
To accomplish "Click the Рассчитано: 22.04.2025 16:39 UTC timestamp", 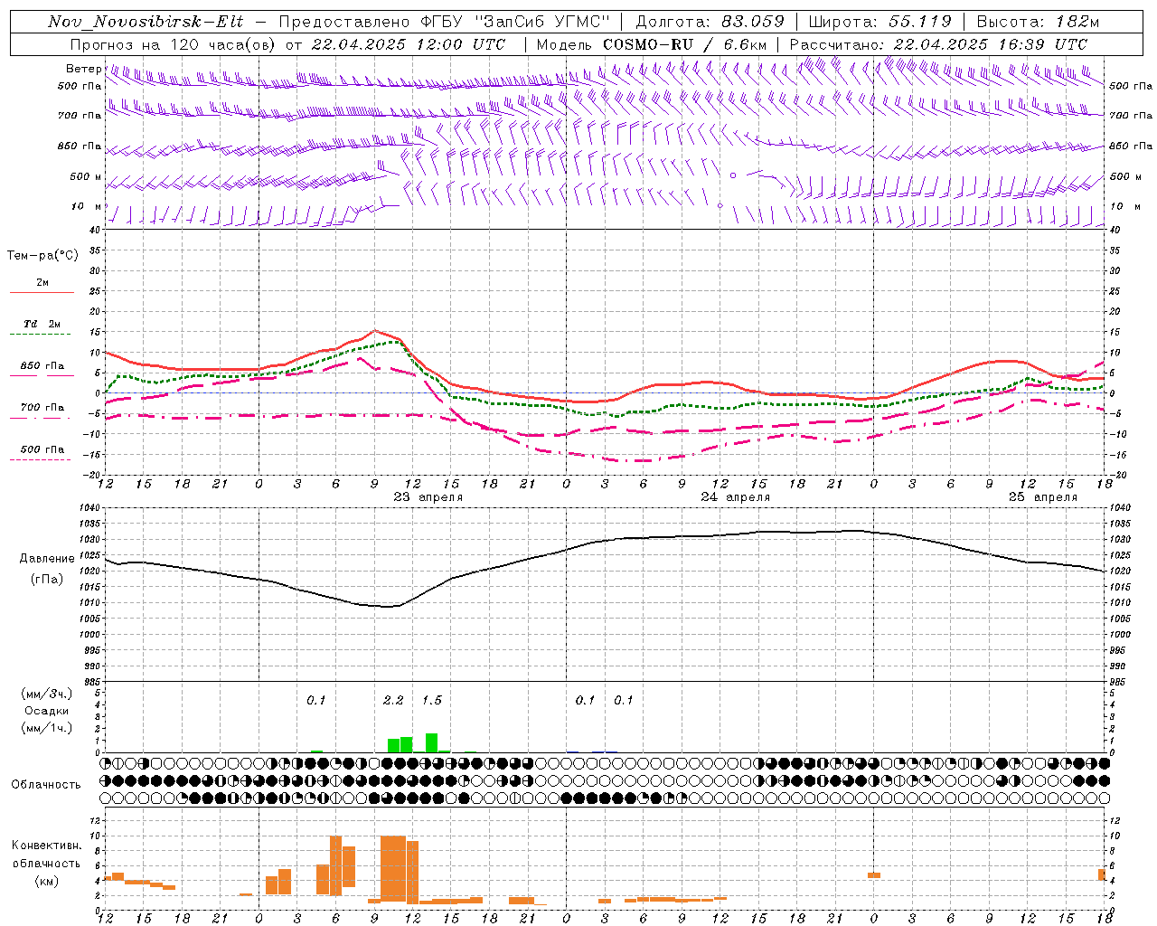I will coord(938,44).
